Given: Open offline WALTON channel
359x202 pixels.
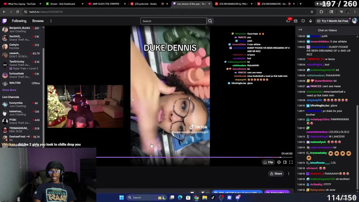Looking at the screenshot, I should 21,83.
